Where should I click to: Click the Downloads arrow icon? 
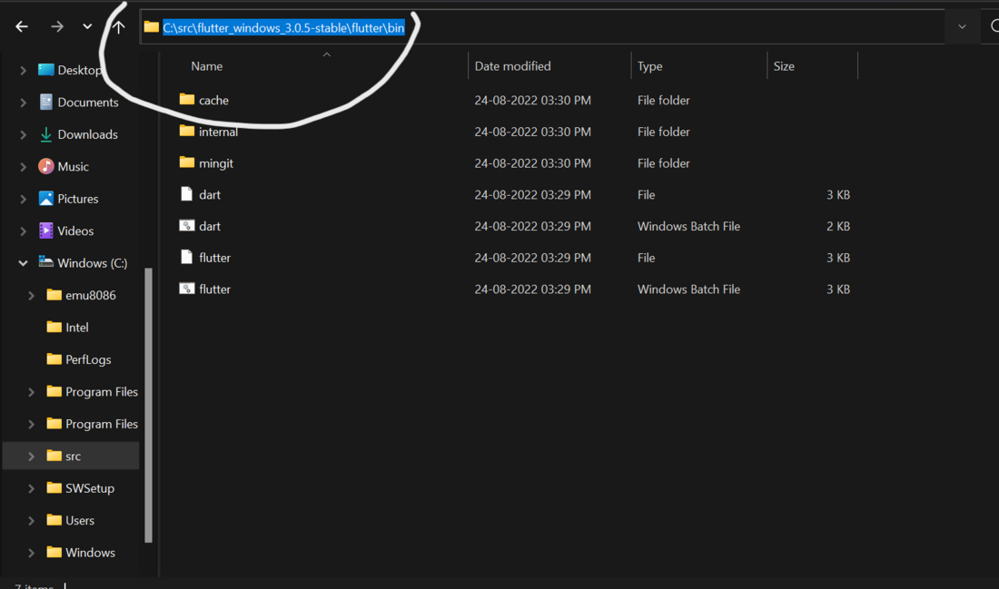point(46,134)
